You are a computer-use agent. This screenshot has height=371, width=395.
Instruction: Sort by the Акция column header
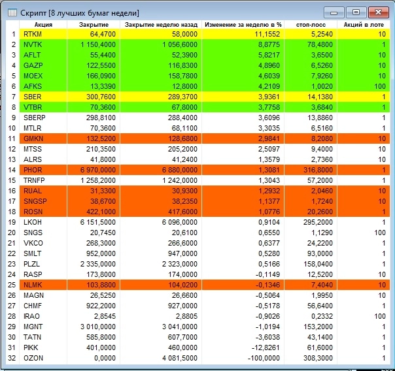pos(34,24)
